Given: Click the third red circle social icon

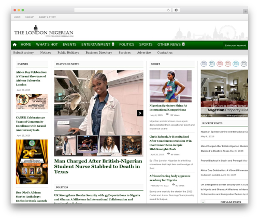Looking at the screenshot, I should click(x=220, y=64).
